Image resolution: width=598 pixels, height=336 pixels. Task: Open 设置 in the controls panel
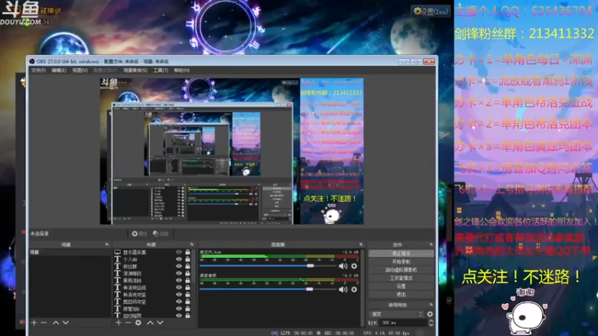401,286
